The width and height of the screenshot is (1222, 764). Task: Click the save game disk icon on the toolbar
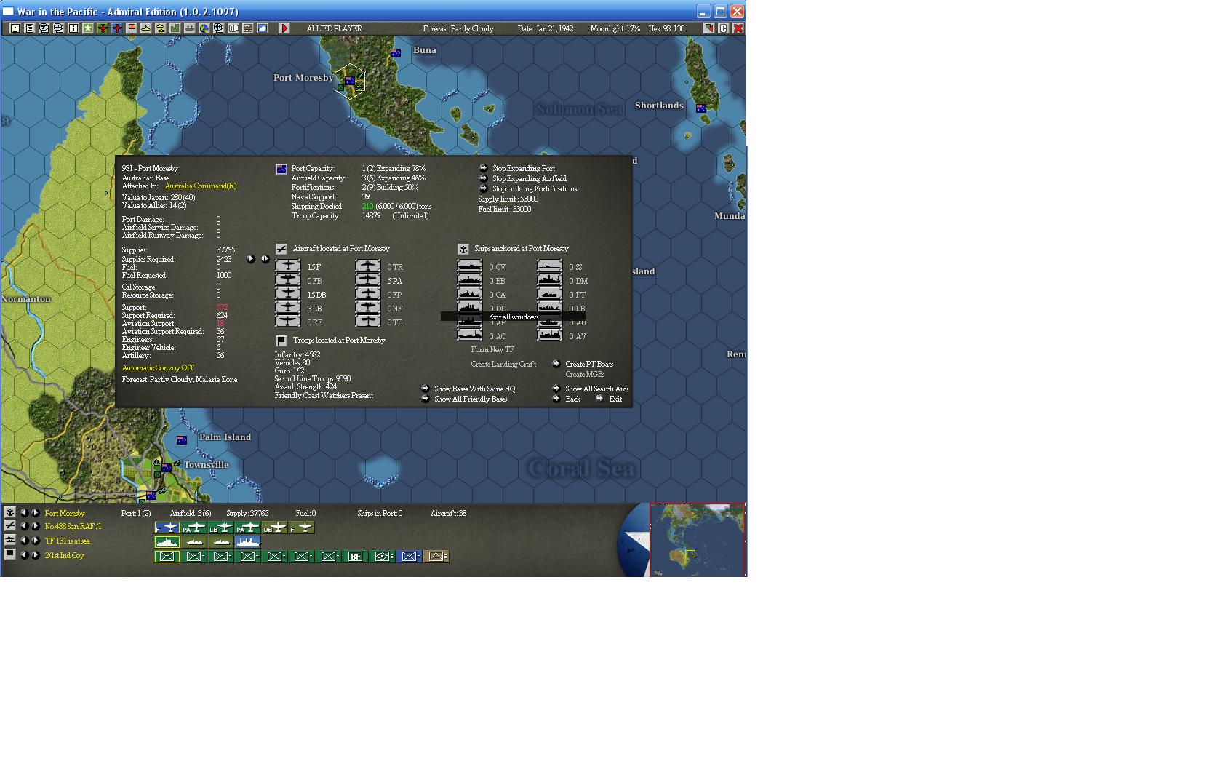(15, 28)
